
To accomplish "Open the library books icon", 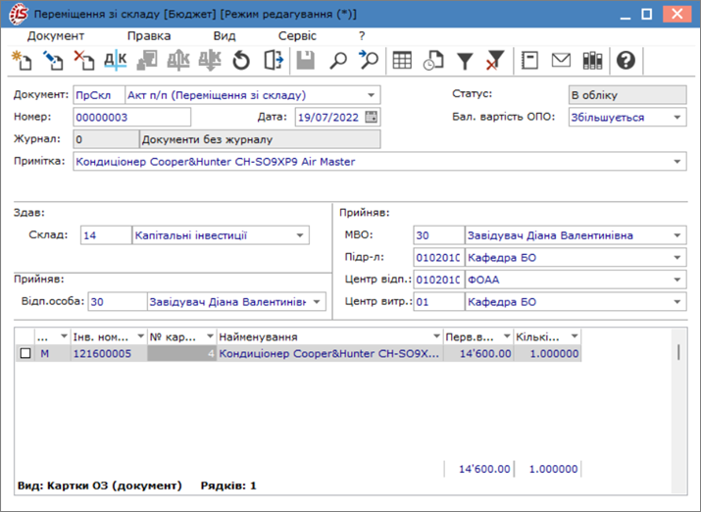I will [x=593, y=61].
